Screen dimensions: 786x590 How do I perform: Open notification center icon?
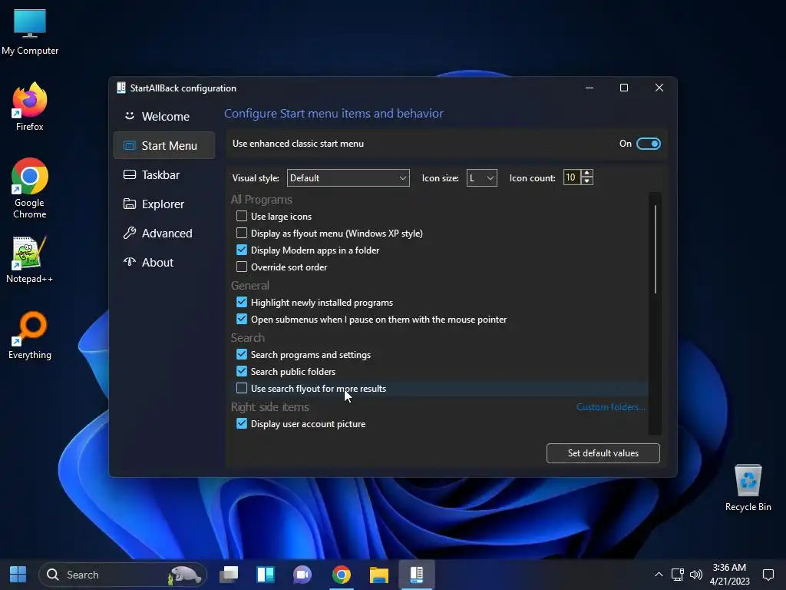pyautogui.click(x=768, y=575)
